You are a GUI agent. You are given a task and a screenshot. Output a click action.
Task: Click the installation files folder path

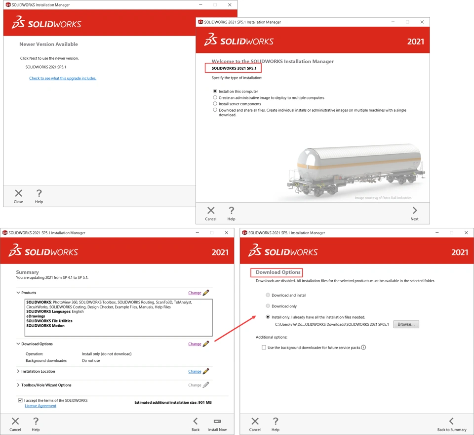click(332, 324)
